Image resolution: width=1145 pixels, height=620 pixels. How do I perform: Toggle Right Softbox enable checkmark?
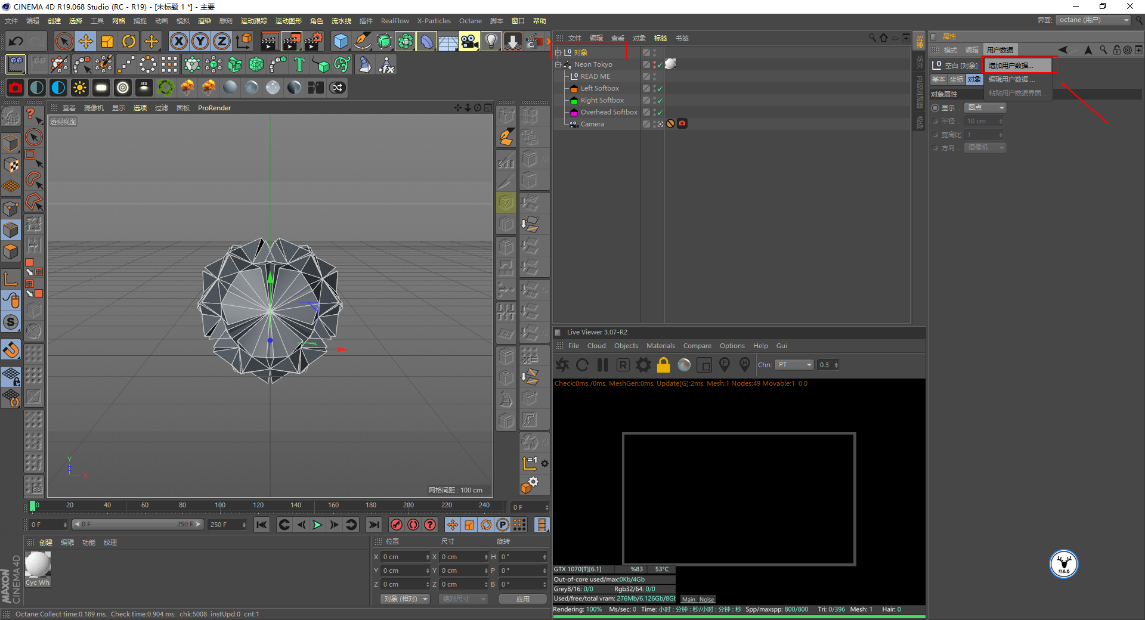[x=660, y=101]
